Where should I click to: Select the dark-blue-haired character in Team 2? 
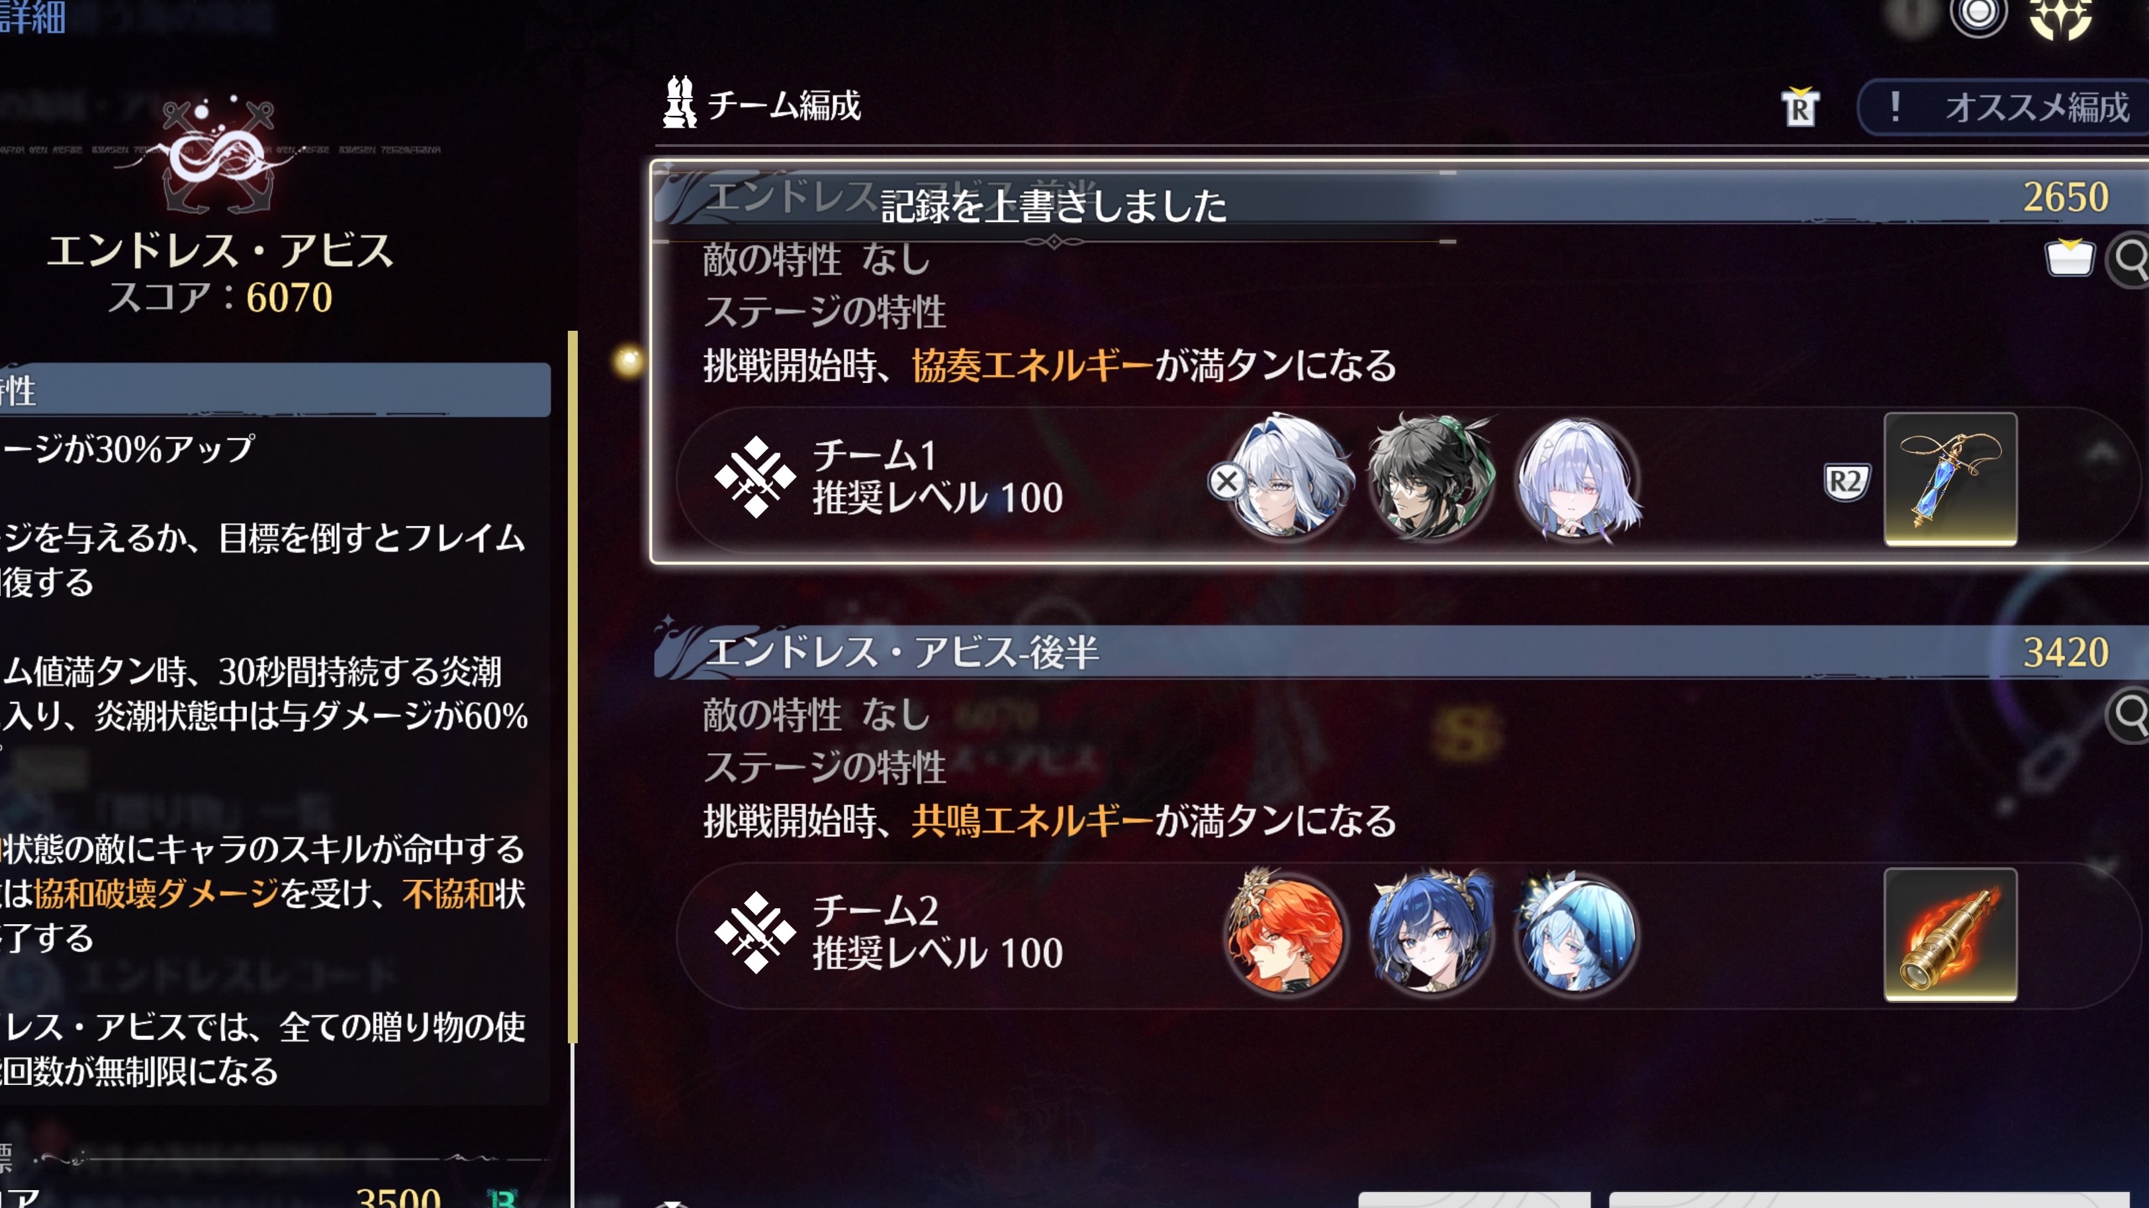click(x=1430, y=932)
